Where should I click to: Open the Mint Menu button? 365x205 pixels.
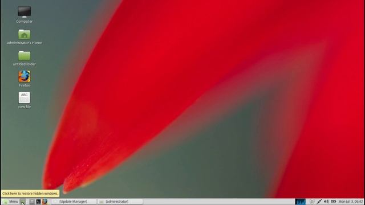pos(10,202)
